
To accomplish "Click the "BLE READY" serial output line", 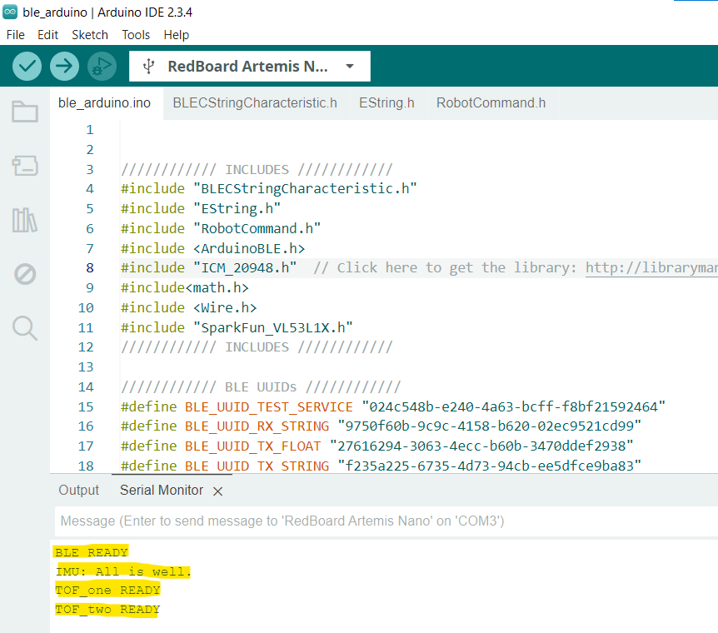I will [x=91, y=552].
